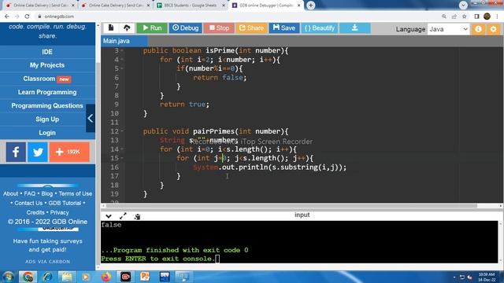Create a new file using the page icon
This screenshot has width=504, height=283.
[111, 28]
